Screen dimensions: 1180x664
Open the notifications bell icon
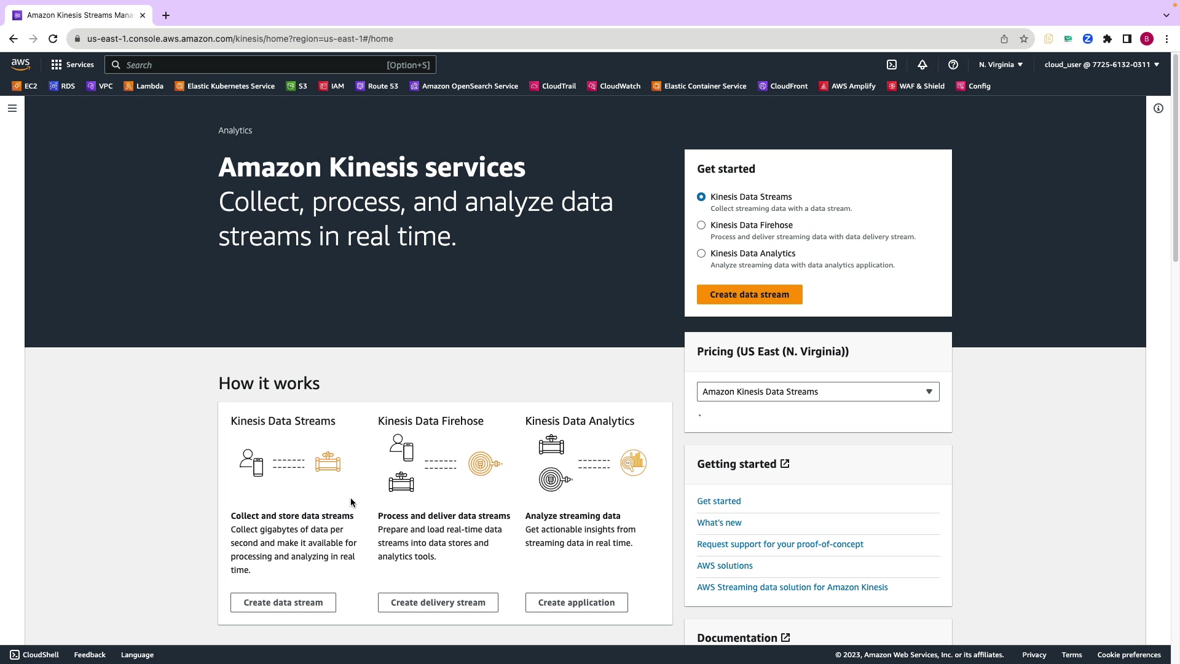tap(922, 65)
